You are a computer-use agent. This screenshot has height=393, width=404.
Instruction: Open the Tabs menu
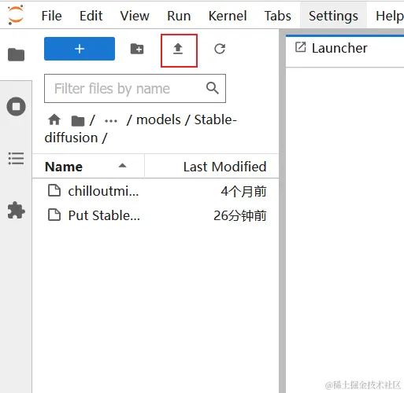tap(278, 16)
